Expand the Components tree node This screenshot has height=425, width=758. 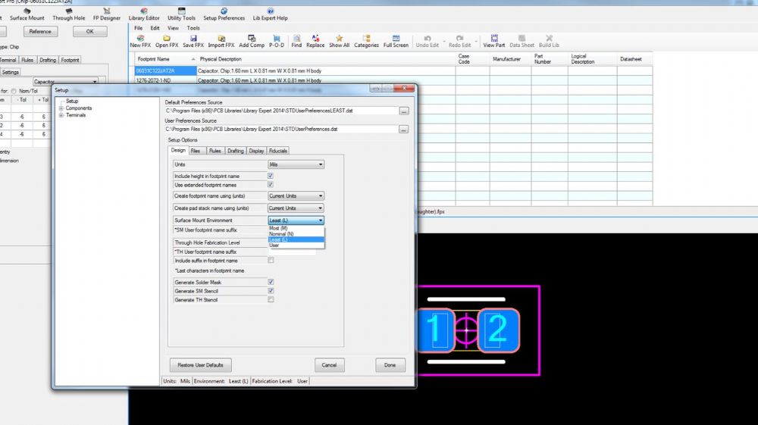(61, 108)
